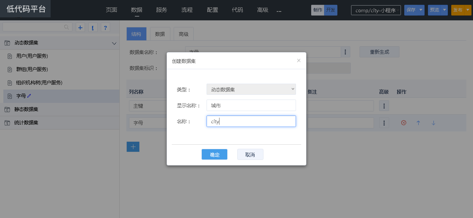Move the 字母 column up with arrow icon
The width and height of the screenshot is (473, 218).
click(418, 123)
